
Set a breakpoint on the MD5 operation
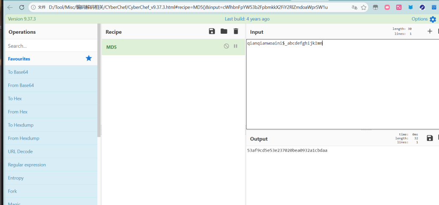[235, 46]
